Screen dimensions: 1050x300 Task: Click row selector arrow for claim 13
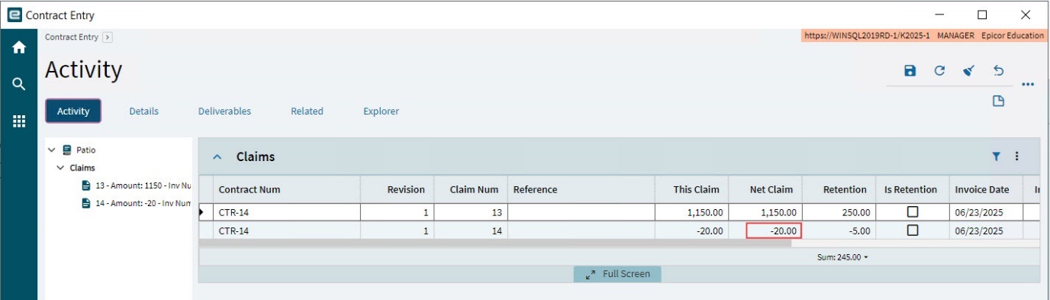tap(201, 212)
